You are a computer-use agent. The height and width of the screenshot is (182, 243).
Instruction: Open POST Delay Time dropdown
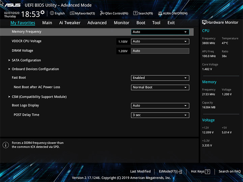click(160, 115)
